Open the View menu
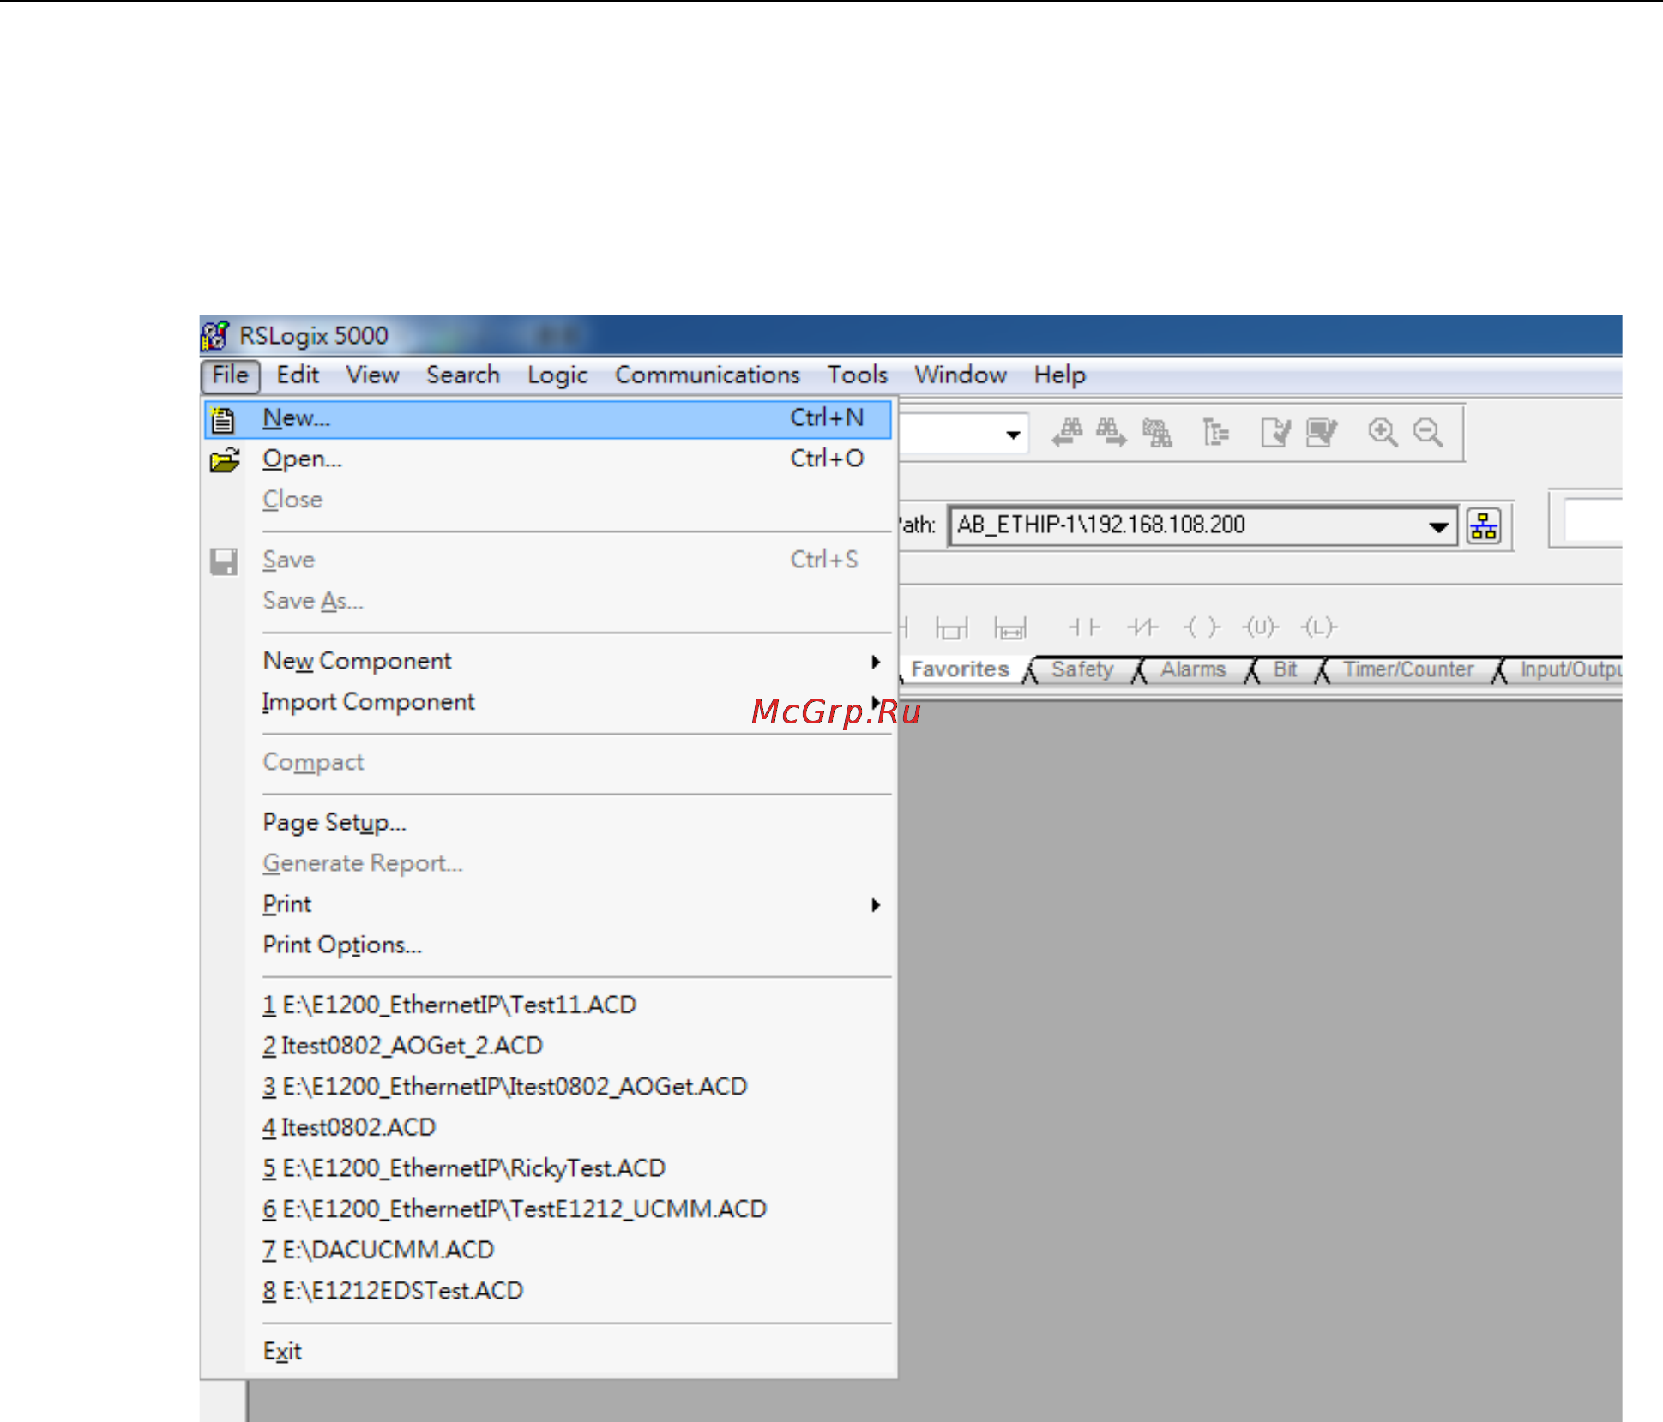 click(x=373, y=375)
